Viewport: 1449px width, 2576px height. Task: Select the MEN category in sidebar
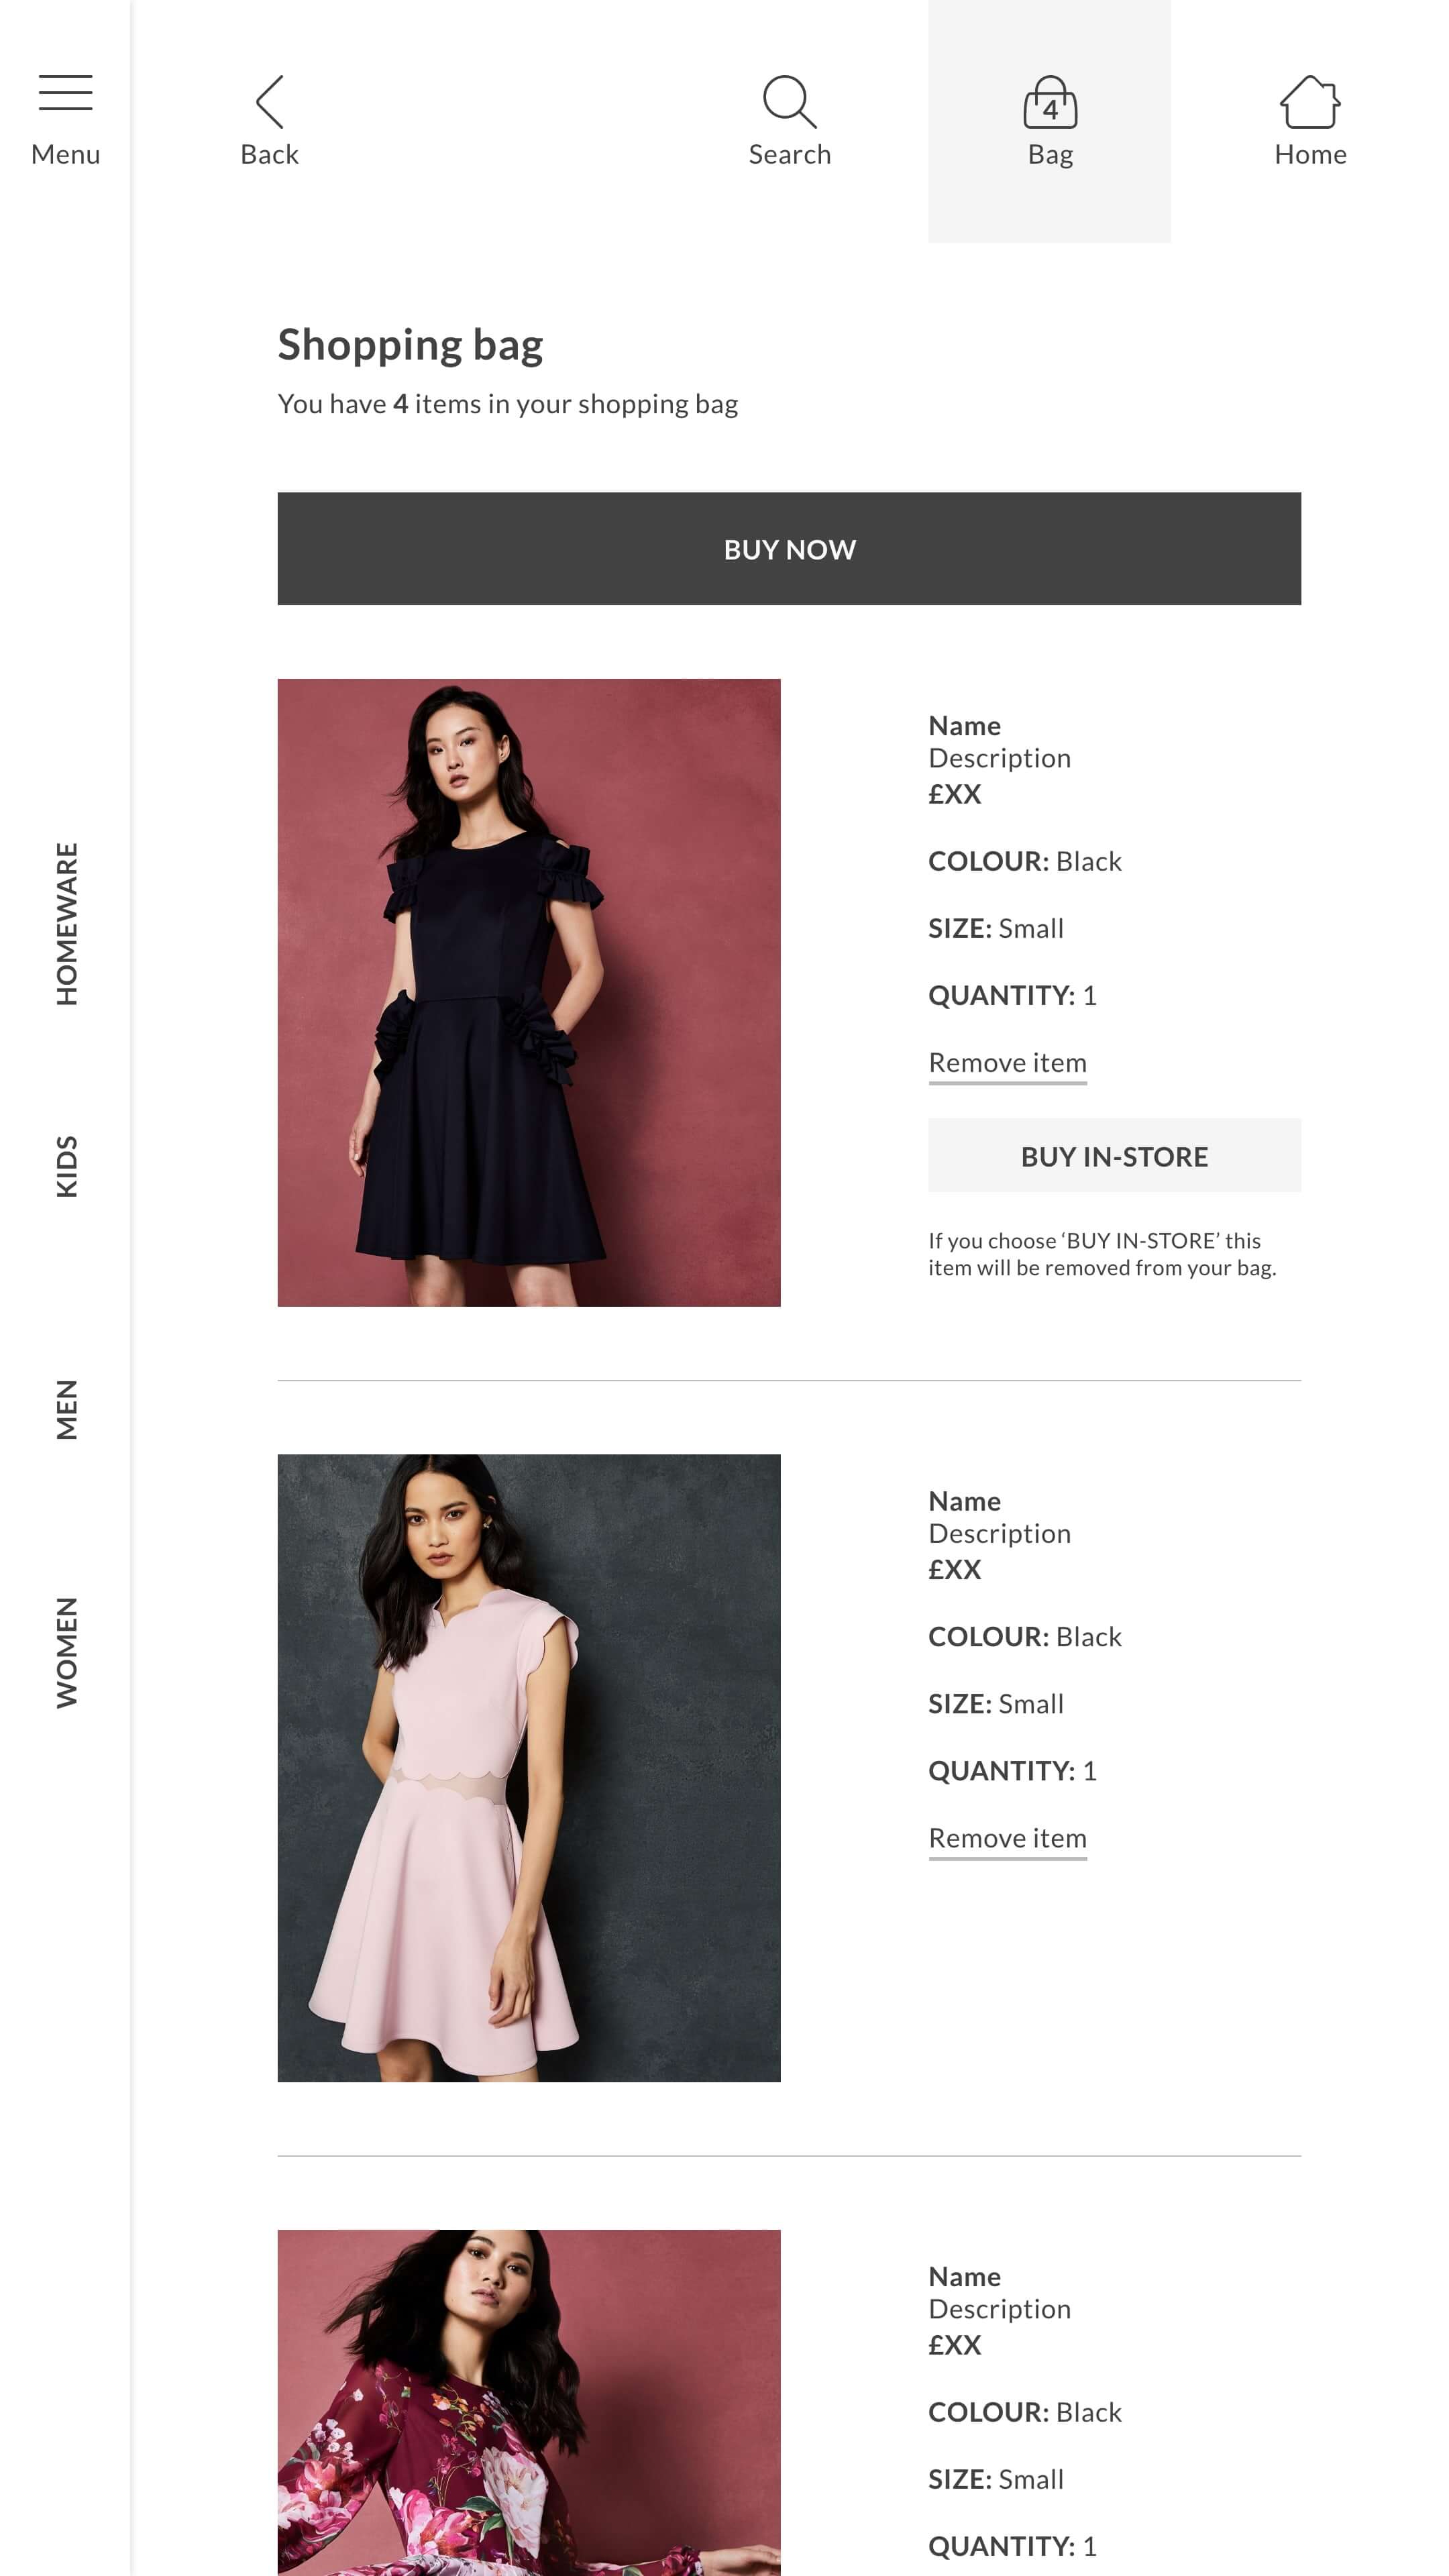66,1409
